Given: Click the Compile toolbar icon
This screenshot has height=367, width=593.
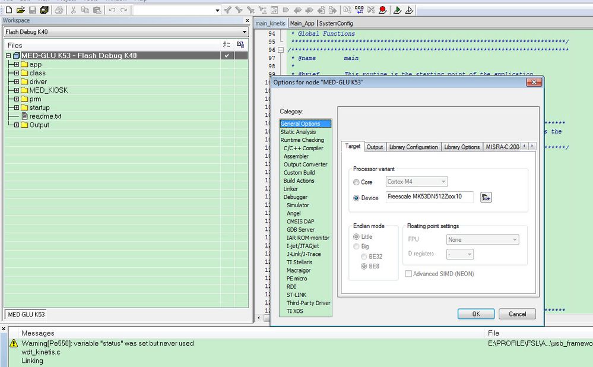Looking at the screenshot, I should [348, 10].
